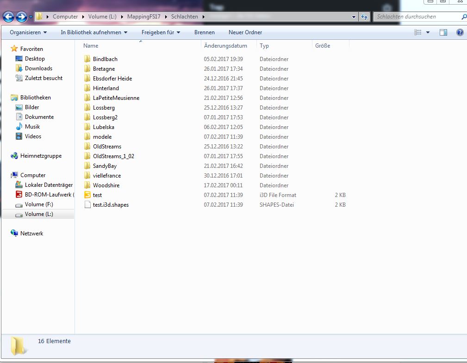Click the refresh icon beside address bar
Screen dimensions: 467x363
point(365,17)
